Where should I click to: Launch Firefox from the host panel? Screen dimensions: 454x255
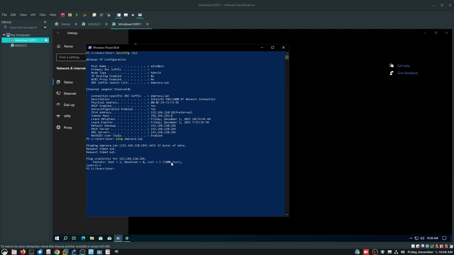(23, 252)
